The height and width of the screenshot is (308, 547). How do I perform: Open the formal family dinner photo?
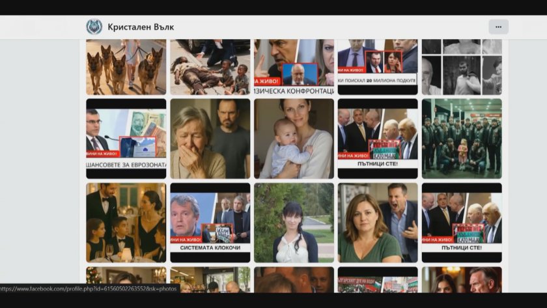pyautogui.click(x=126, y=222)
